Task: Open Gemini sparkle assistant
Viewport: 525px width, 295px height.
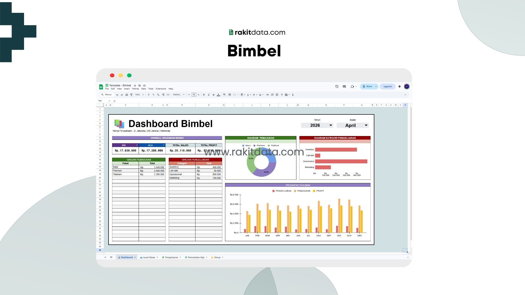Action: [399, 86]
